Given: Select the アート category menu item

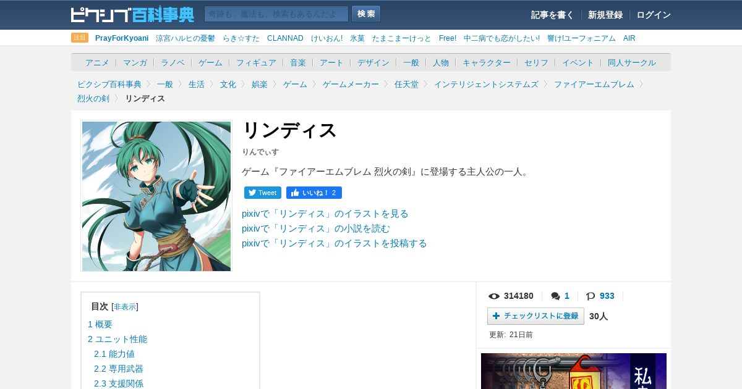Looking at the screenshot, I should click(331, 62).
